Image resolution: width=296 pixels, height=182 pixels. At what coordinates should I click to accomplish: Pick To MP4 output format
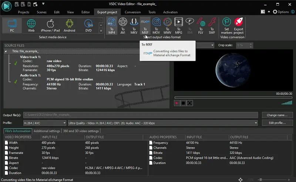click(x=112, y=26)
